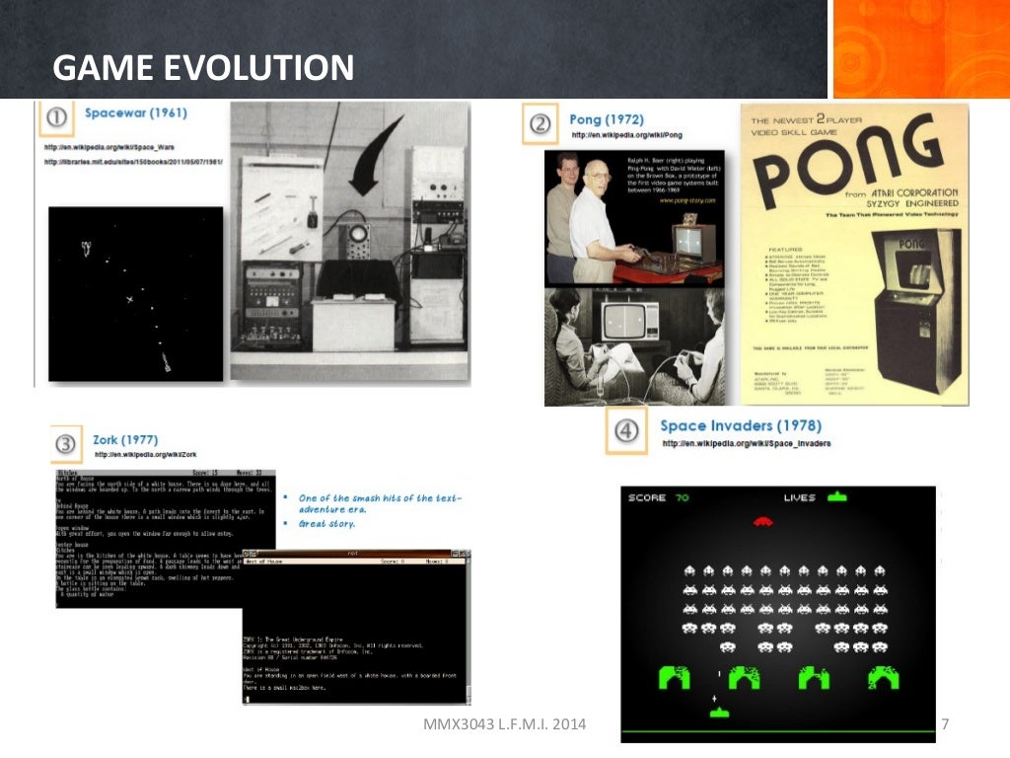Select the "Space Invaders (1978)" heading
1010x758 pixels.
[x=741, y=425]
